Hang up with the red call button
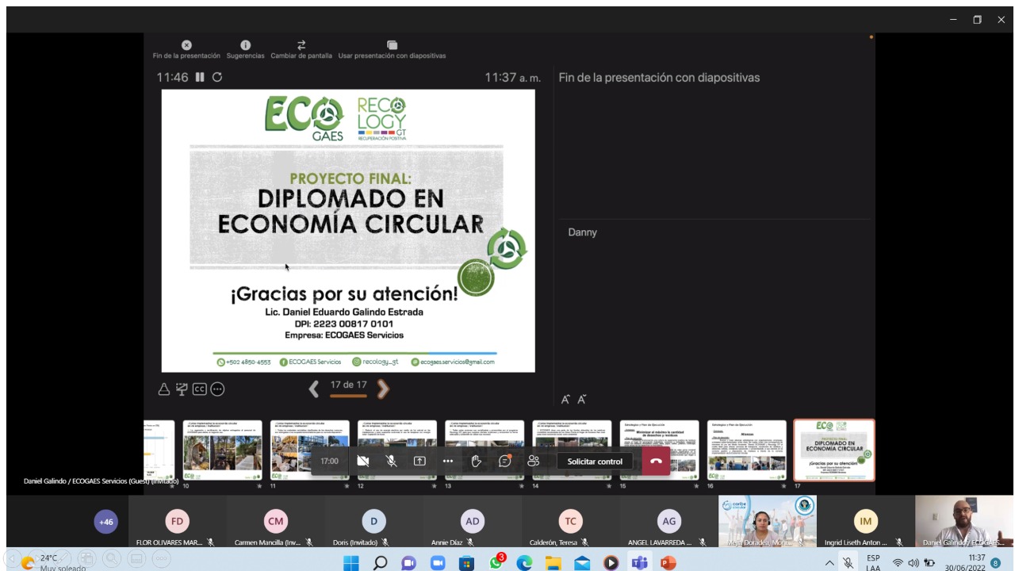 tap(656, 461)
